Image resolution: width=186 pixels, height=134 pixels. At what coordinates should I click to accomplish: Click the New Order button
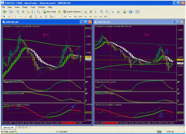coord(49,12)
